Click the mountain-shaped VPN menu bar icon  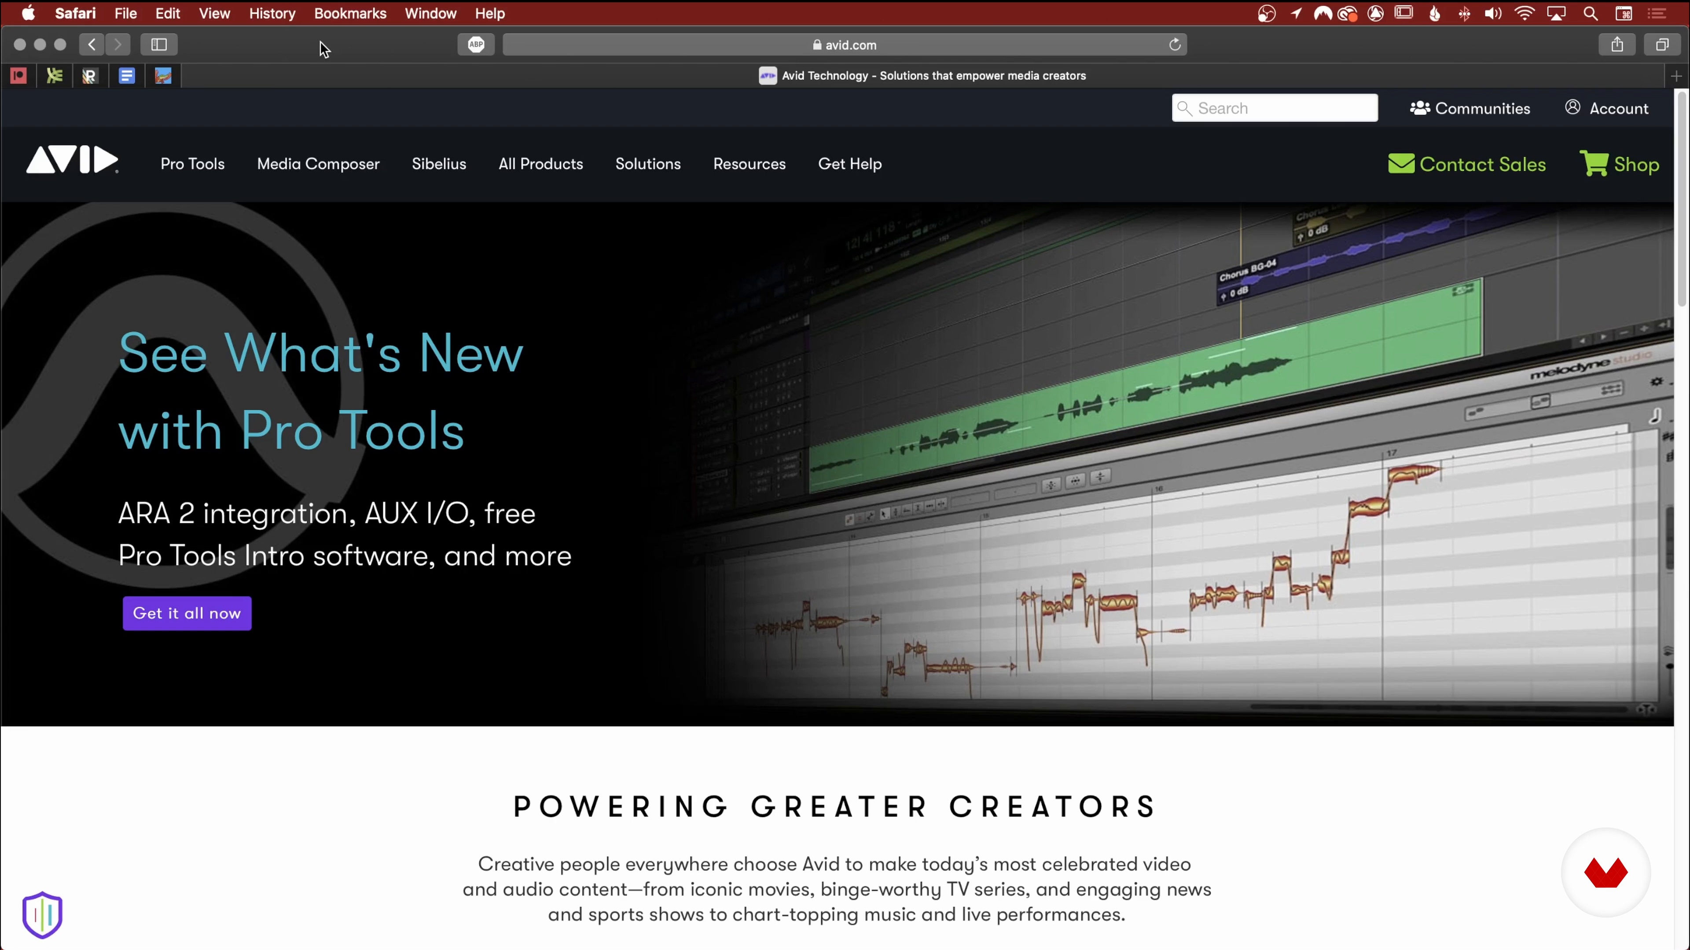click(1323, 13)
